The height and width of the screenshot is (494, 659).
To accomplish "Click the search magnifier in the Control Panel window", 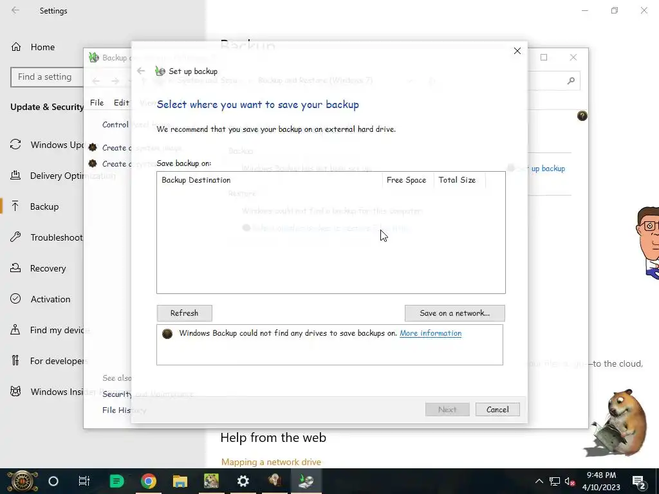I will click(571, 80).
